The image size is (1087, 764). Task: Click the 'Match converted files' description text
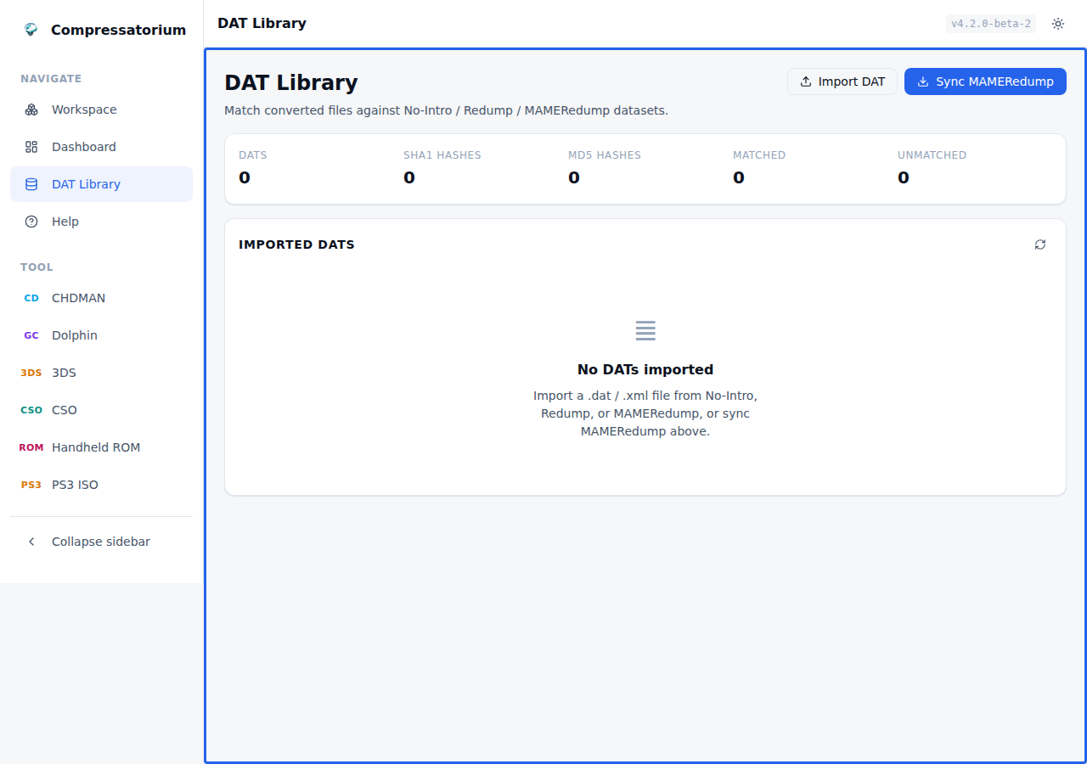click(x=446, y=110)
